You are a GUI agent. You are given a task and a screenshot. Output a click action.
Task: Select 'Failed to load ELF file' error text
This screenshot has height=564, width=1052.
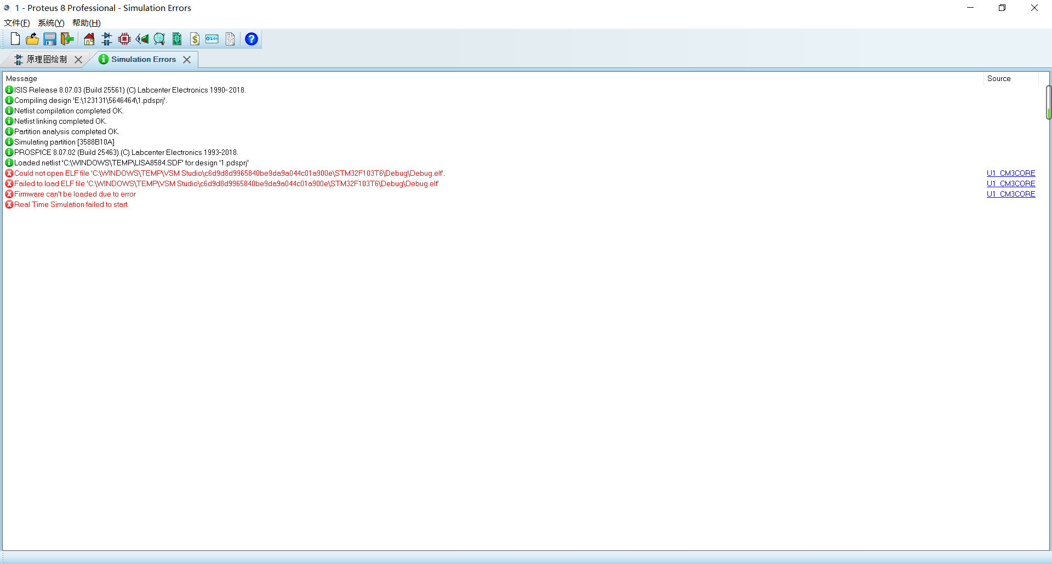tap(226, 183)
